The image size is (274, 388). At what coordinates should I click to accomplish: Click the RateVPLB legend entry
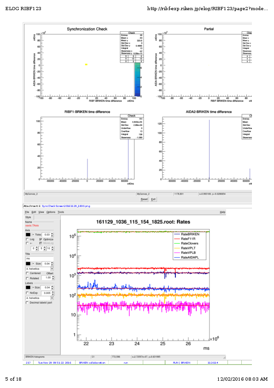188,253
